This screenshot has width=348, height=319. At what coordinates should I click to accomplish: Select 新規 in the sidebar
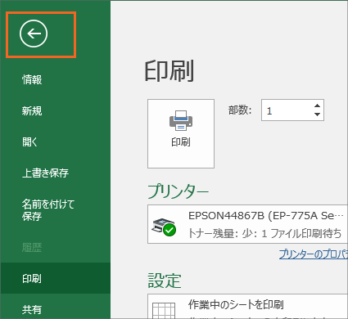(32, 111)
